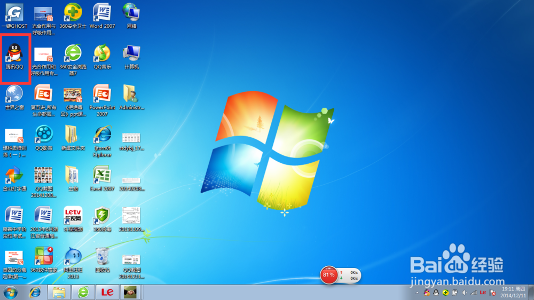Open the 阿里旺旺 2013 shortcut
The image size is (534, 300).
[x=73, y=263]
